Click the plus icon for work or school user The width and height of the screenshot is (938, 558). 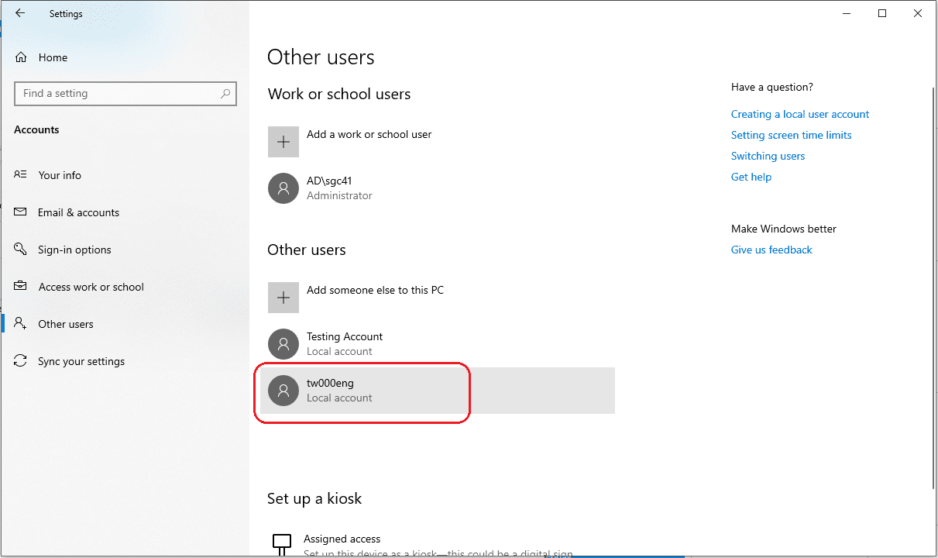click(x=283, y=142)
